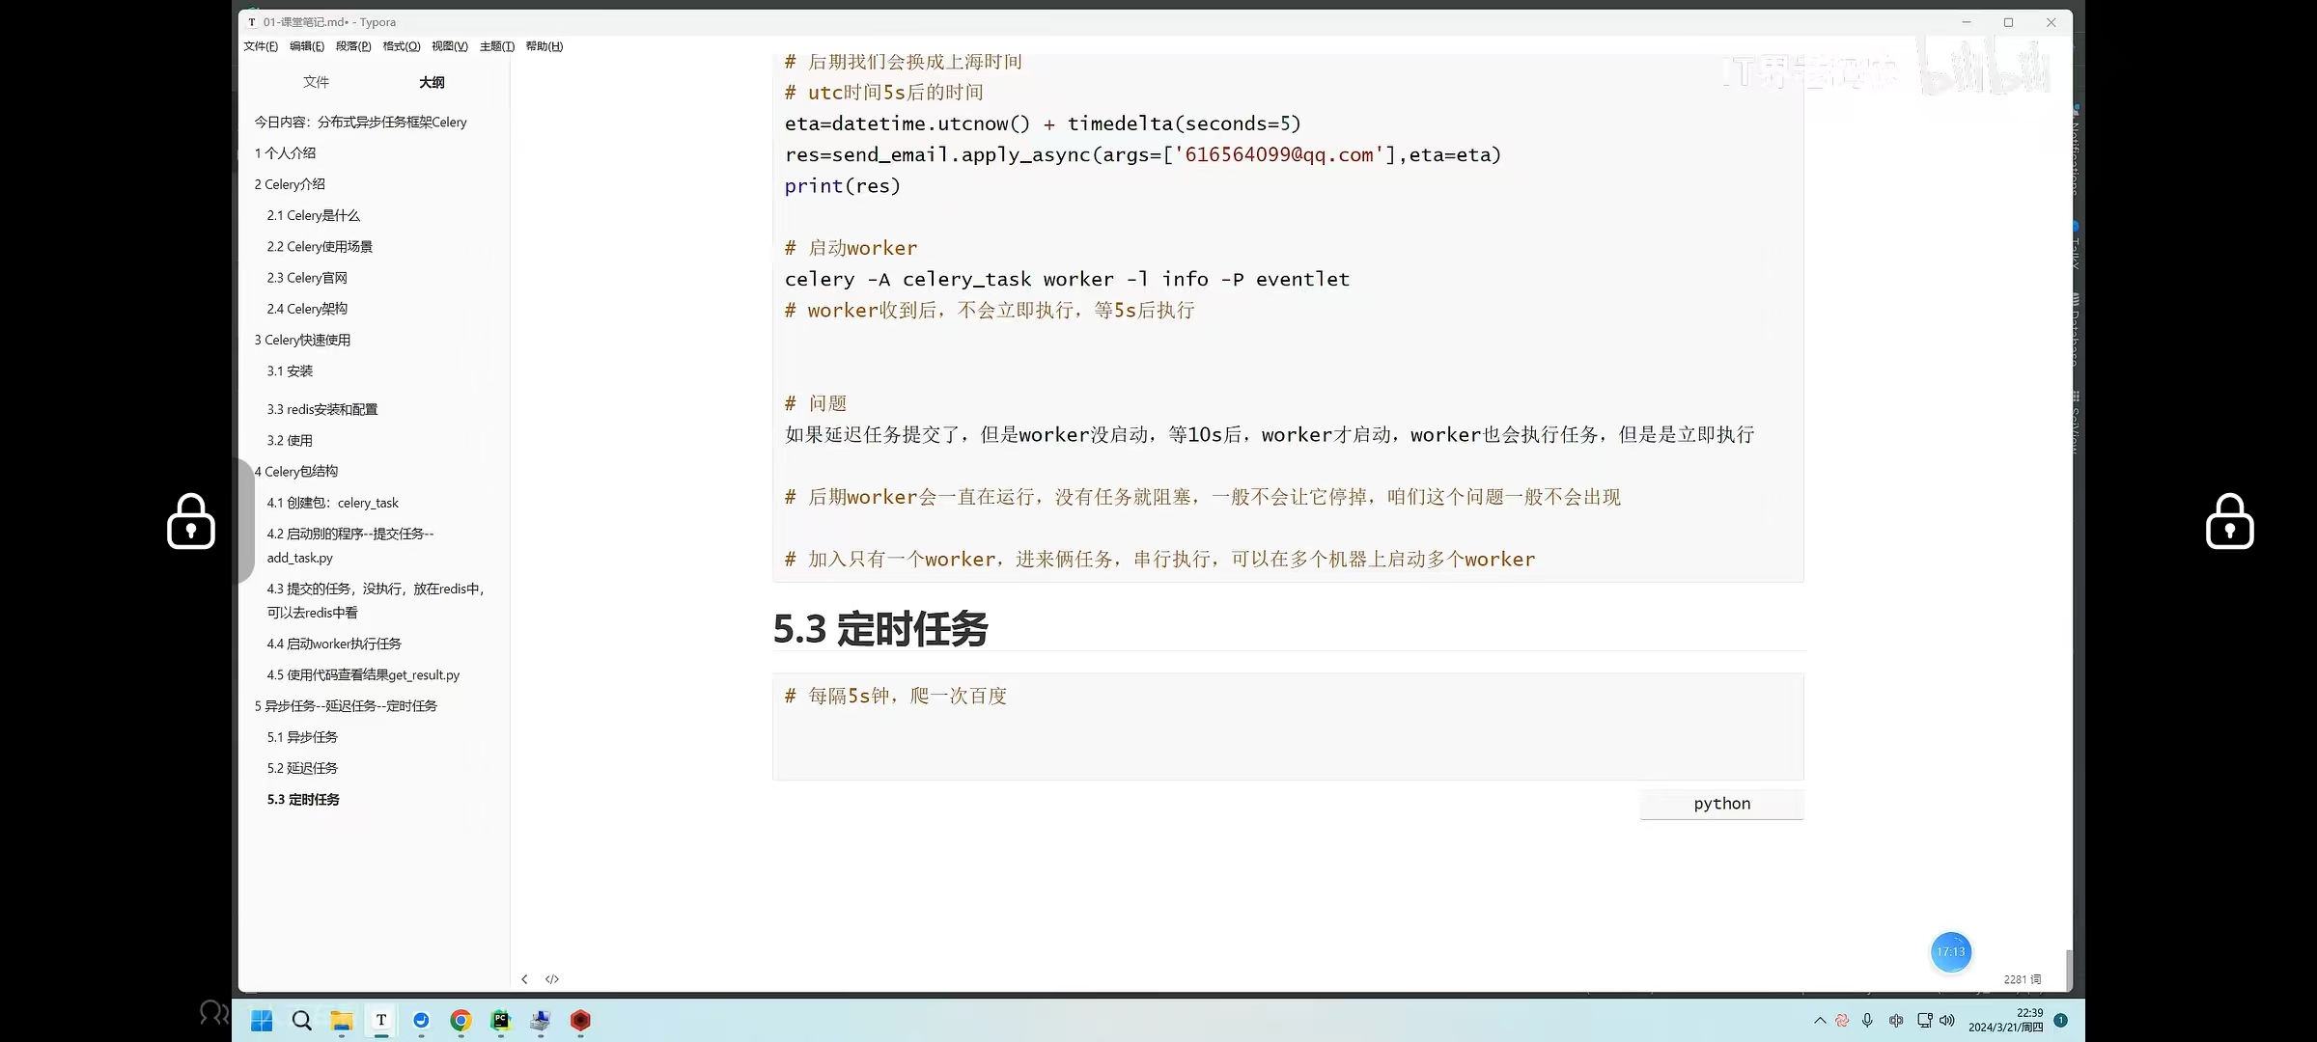Switch to source code mode icon
Image resolution: width=2317 pixels, height=1042 pixels.
(x=552, y=979)
